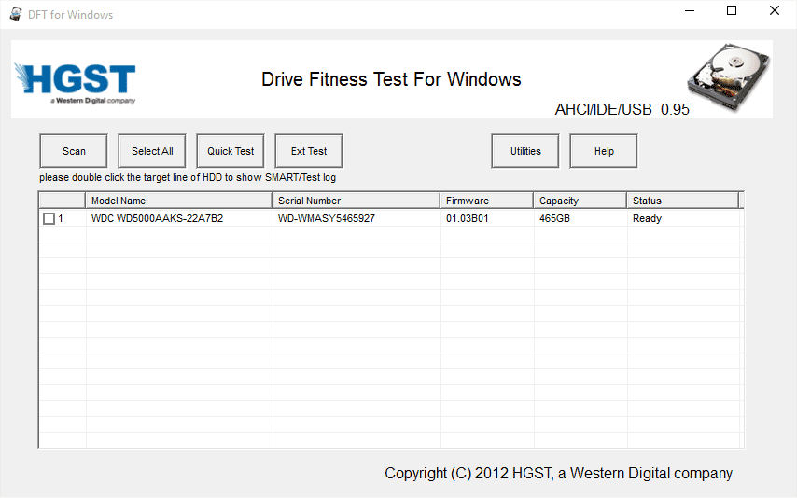Click the Ready status cell

[x=647, y=219]
